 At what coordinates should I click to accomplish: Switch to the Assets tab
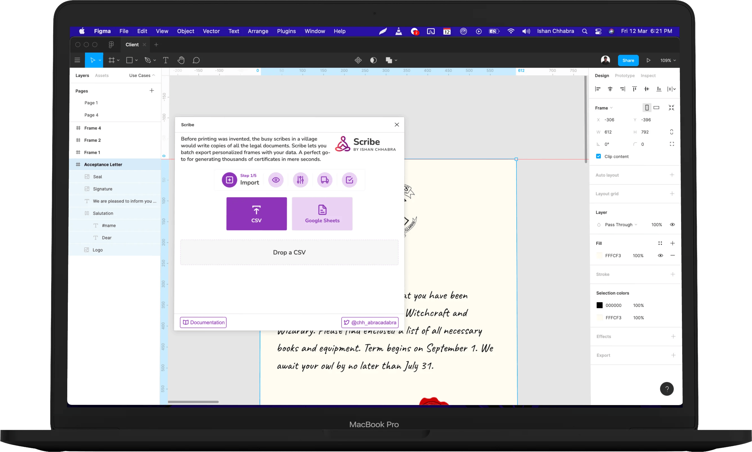[x=102, y=76]
